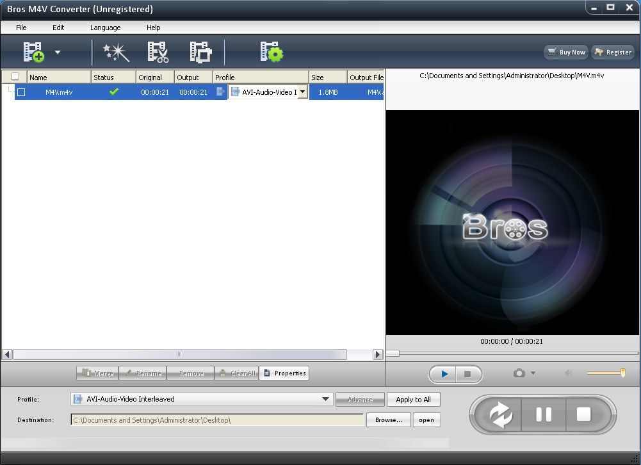Click the green checkmark status icon
641x465 pixels.
(x=113, y=92)
